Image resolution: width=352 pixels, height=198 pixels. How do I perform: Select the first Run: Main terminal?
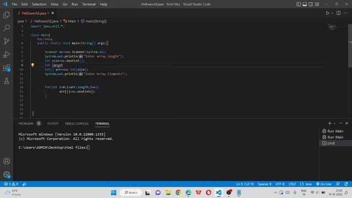(335, 131)
